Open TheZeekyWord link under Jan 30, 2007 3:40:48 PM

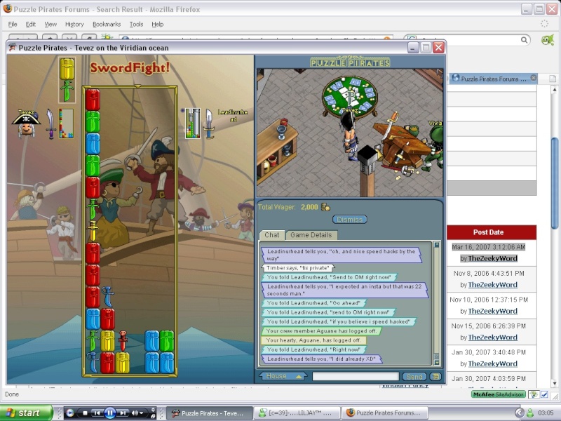coord(493,363)
